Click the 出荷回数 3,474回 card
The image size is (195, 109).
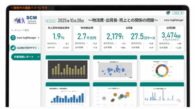click(x=171, y=38)
